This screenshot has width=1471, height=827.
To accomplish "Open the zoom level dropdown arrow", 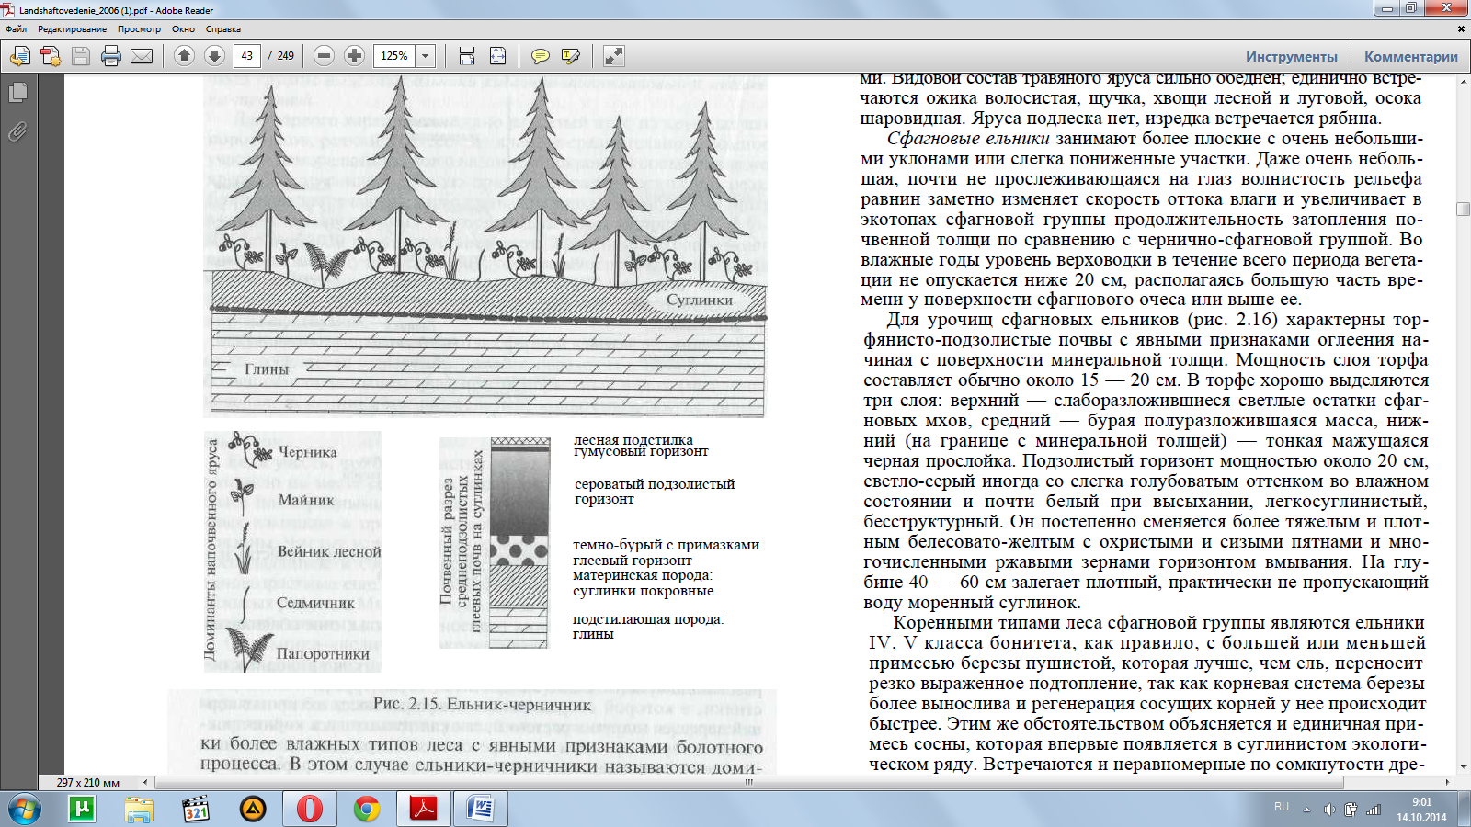I will tap(426, 56).
